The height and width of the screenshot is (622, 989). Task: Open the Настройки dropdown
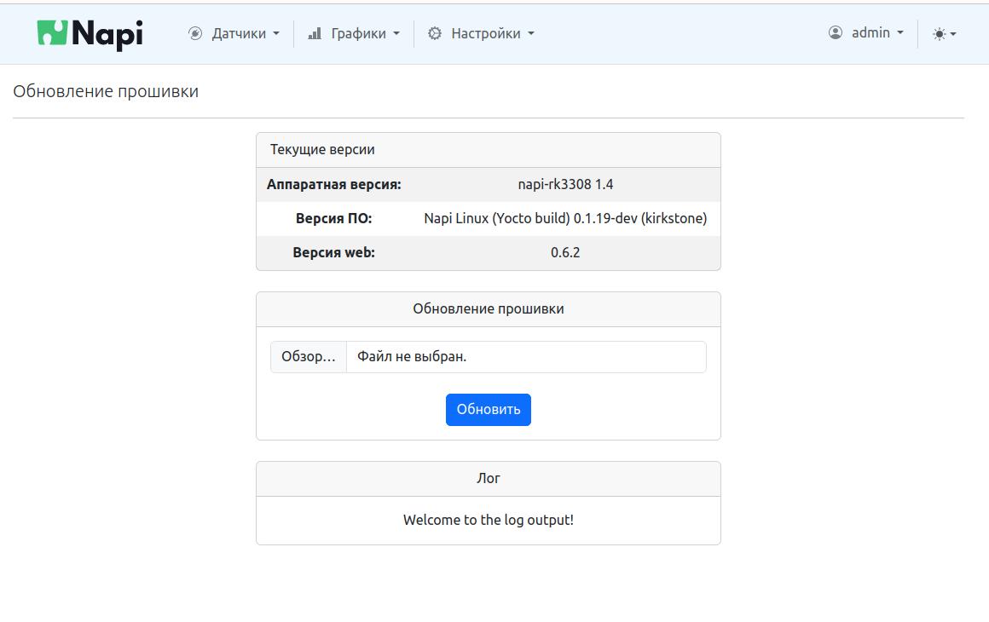point(482,33)
